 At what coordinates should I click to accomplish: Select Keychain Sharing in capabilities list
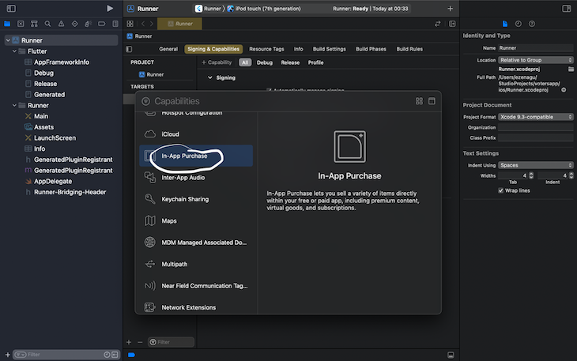[185, 199]
